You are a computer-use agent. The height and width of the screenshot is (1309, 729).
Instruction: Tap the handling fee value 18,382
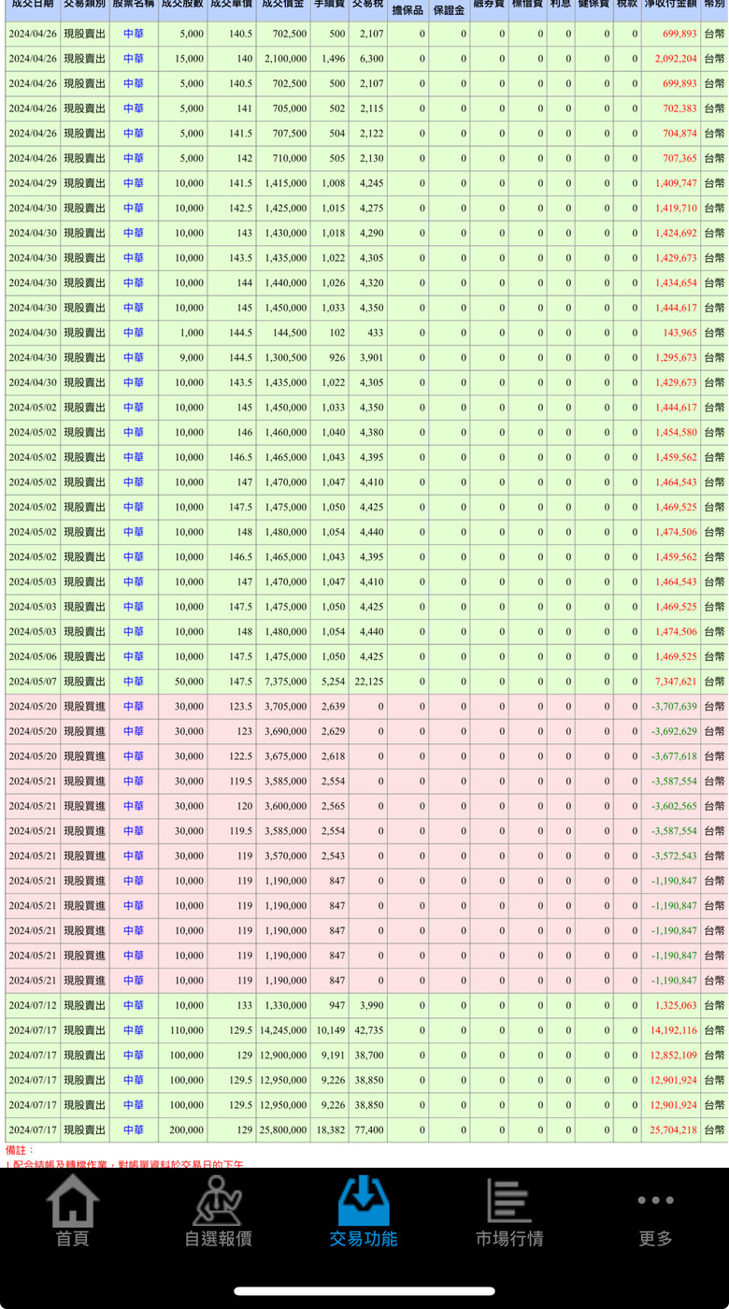tap(331, 1129)
